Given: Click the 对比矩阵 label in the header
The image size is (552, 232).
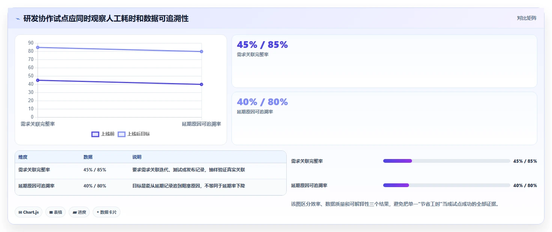Looking at the screenshot, I should click(x=527, y=18).
